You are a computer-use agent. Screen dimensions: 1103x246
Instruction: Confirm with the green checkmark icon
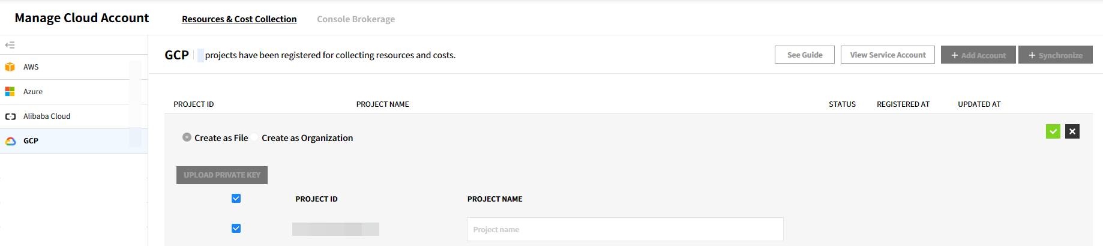tap(1053, 131)
